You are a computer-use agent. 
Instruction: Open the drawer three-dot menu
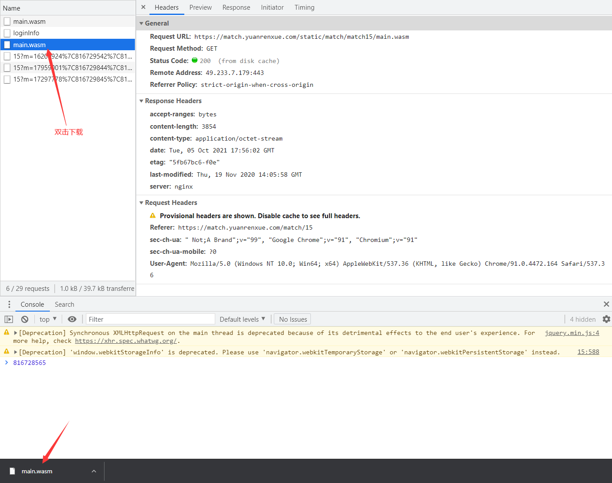tap(9, 305)
